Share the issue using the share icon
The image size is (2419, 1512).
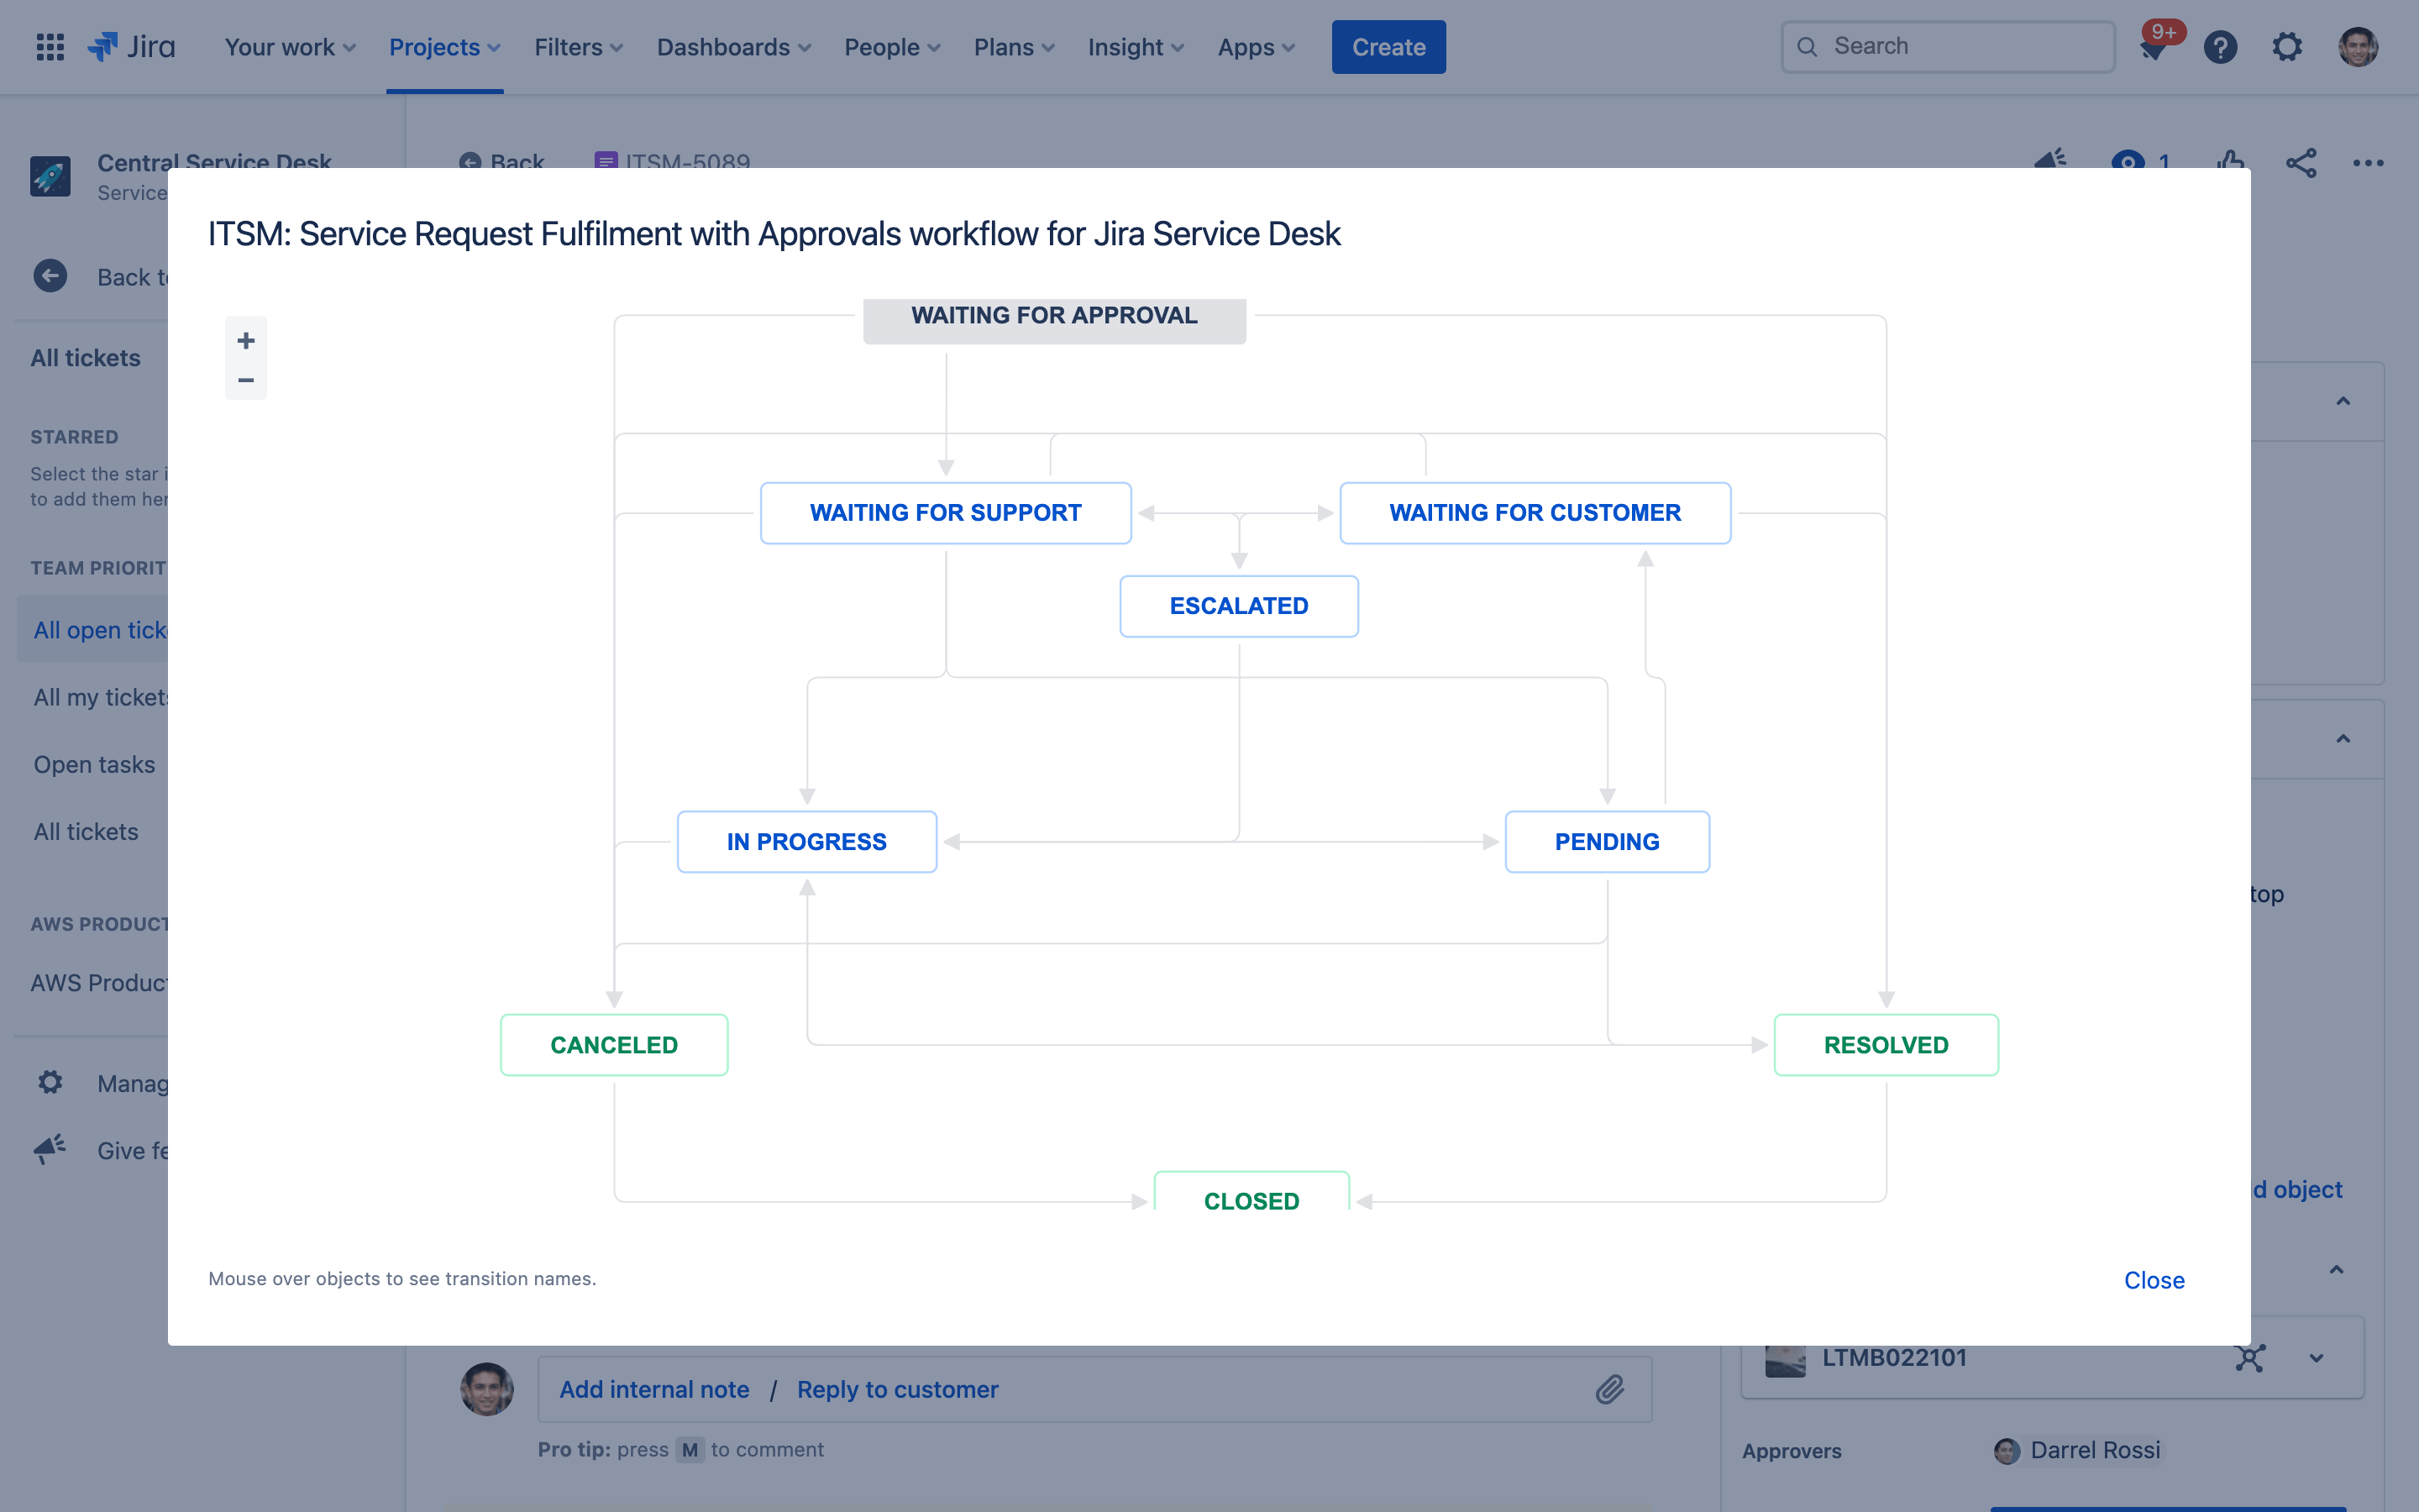click(2302, 163)
